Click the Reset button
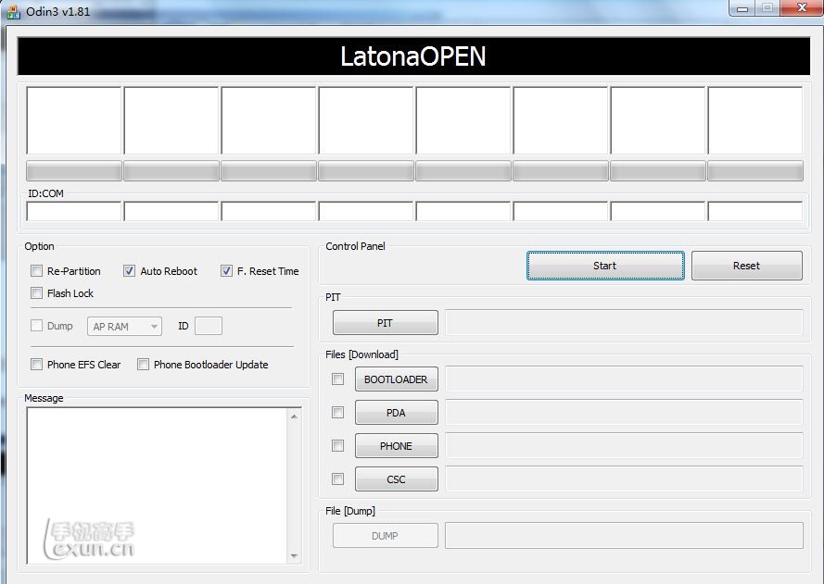 click(747, 266)
